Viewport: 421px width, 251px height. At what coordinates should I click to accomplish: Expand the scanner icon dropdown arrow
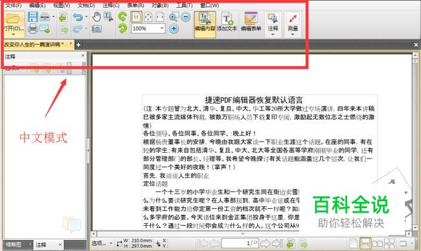[x=53, y=17]
